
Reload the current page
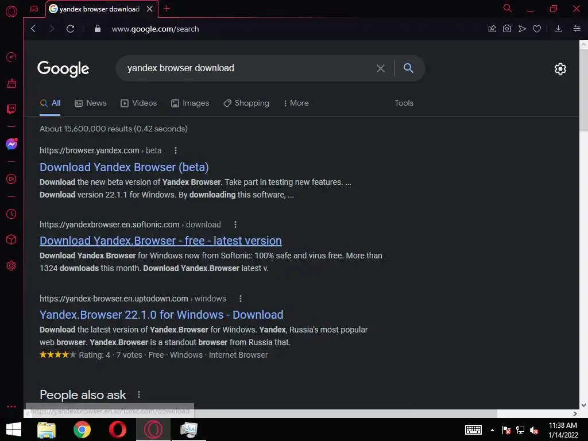click(x=70, y=29)
